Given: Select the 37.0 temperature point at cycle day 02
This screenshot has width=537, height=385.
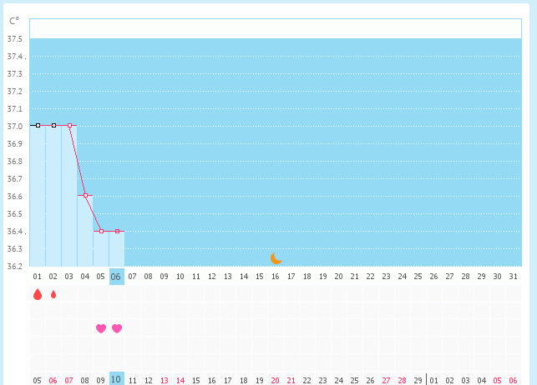Looking at the screenshot, I should 53,125.
